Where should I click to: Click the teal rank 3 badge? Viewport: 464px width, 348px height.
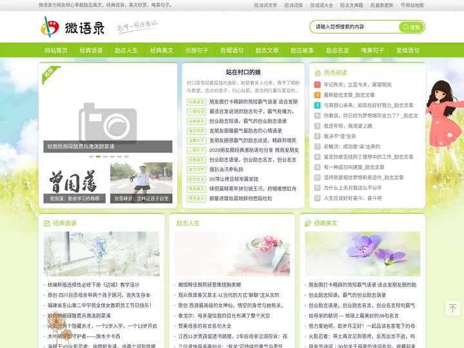point(317,105)
